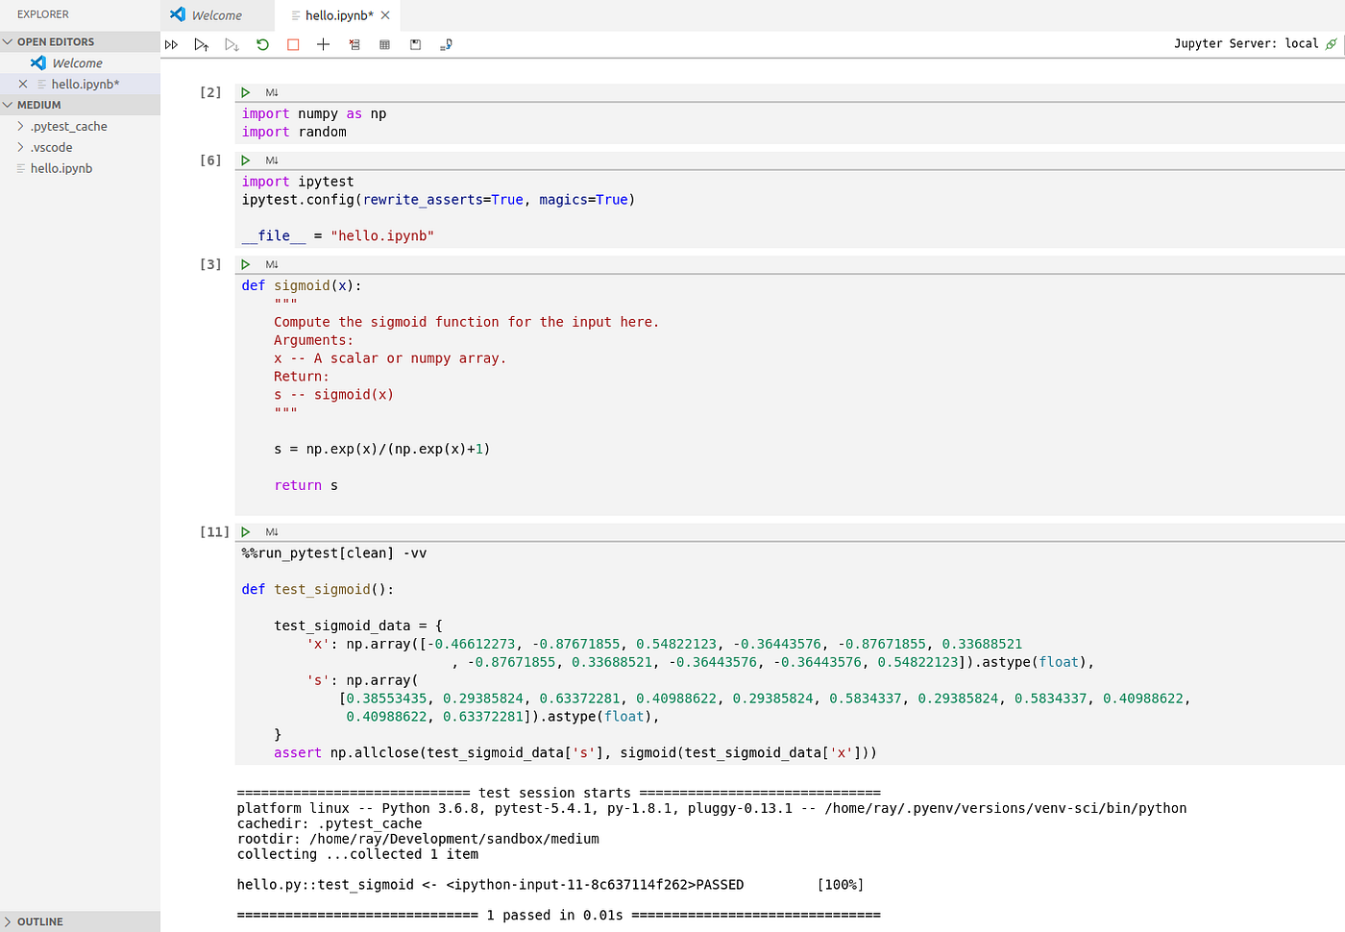Insert a new notebook cell
The width and height of the screenshot is (1345, 932).
(323, 44)
